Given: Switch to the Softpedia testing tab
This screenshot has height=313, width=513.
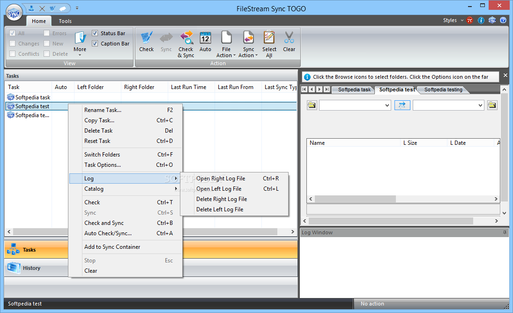Looking at the screenshot, I should coord(443,89).
